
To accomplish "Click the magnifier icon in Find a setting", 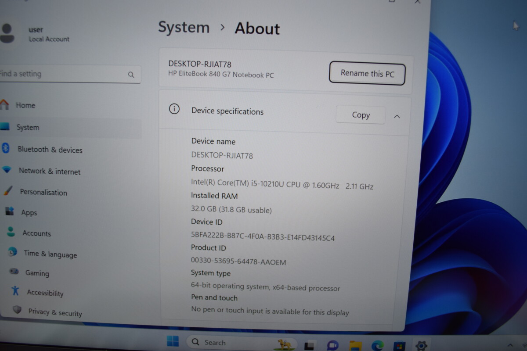I will click(131, 75).
